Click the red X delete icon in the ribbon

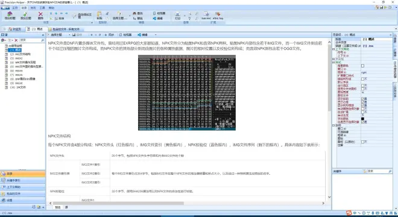[40, 14]
